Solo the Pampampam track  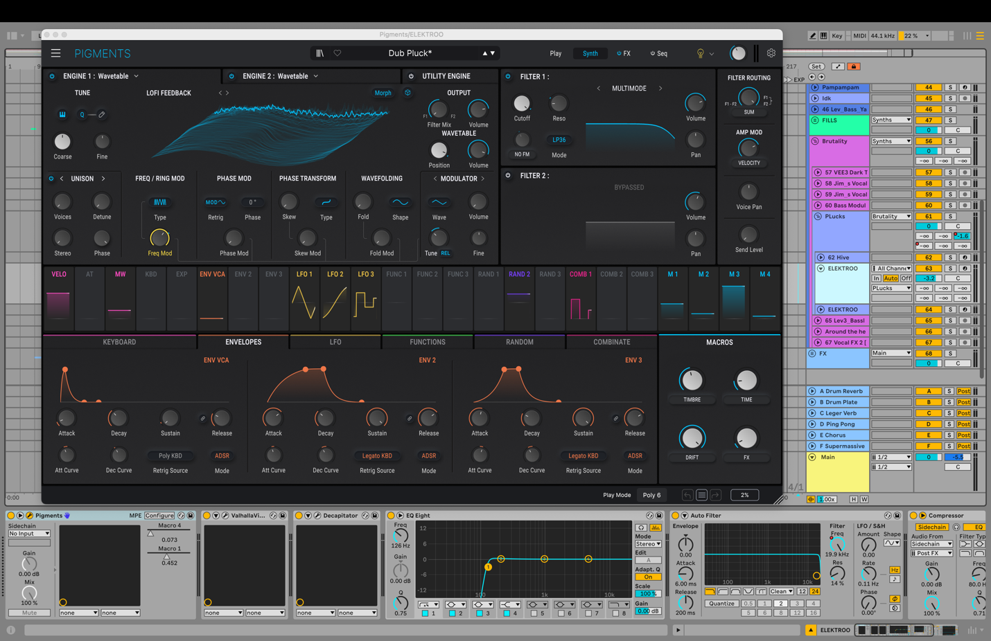[951, 87]
